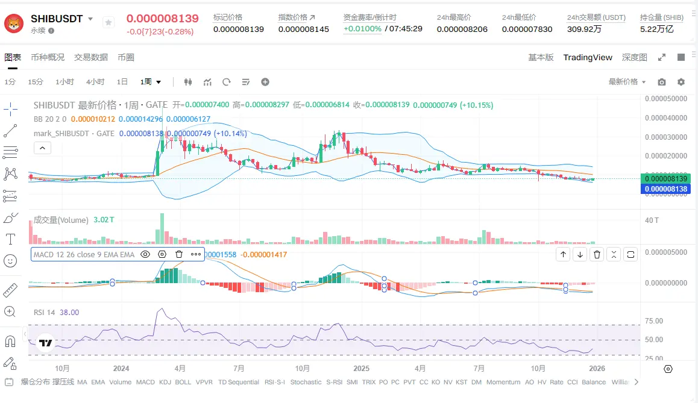698x403 pixels.
Task: Maximize the MACD pane
Action: pos(630,254)
